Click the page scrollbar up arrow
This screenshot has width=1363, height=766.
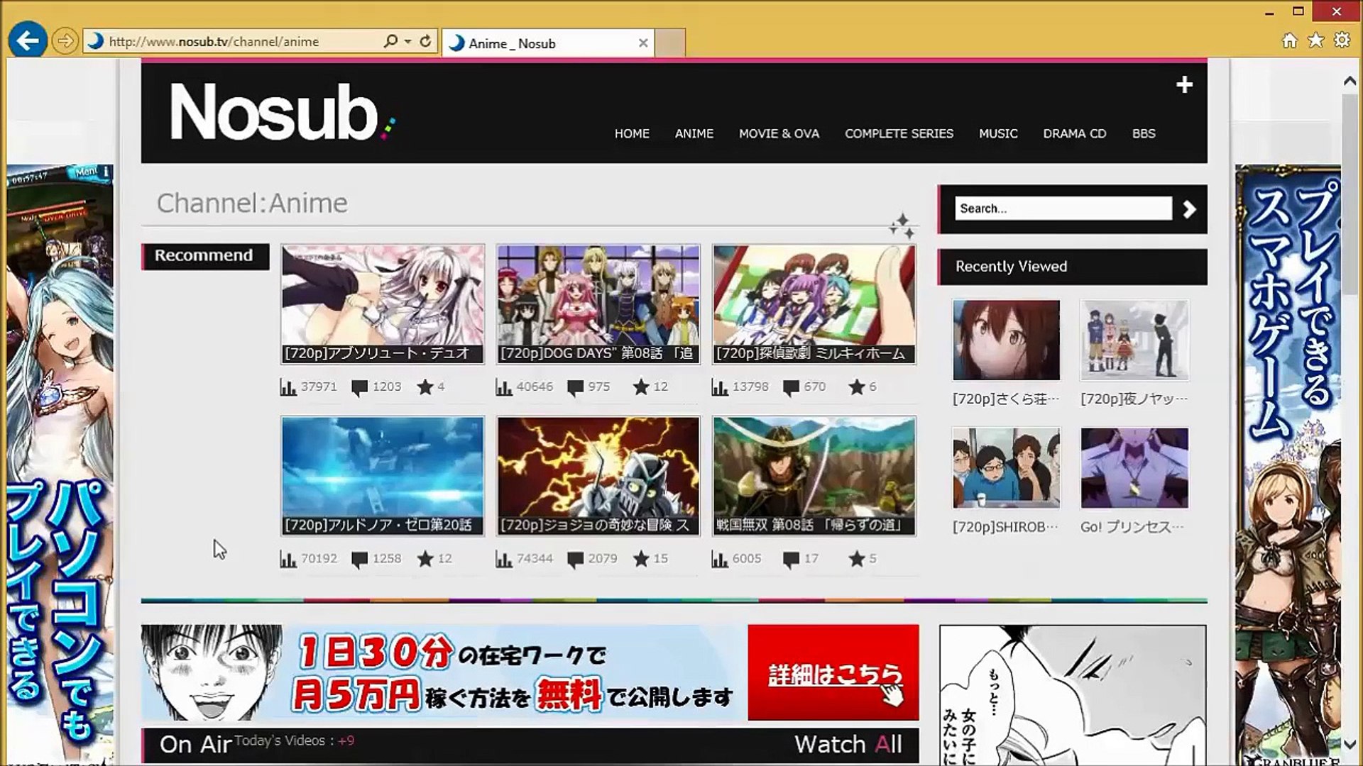tap(1350, 81)
